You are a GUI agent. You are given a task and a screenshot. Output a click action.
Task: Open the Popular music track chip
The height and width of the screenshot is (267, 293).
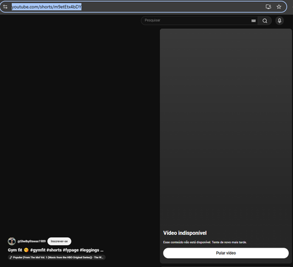point(57,258)
